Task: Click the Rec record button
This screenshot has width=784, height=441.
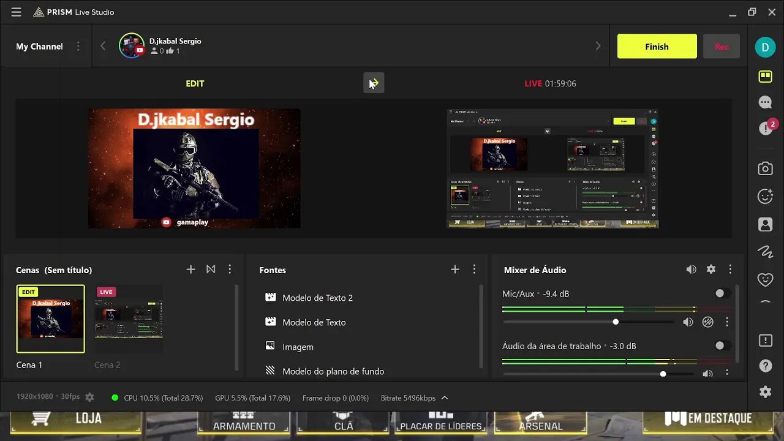Action: [x=722, y=47]
